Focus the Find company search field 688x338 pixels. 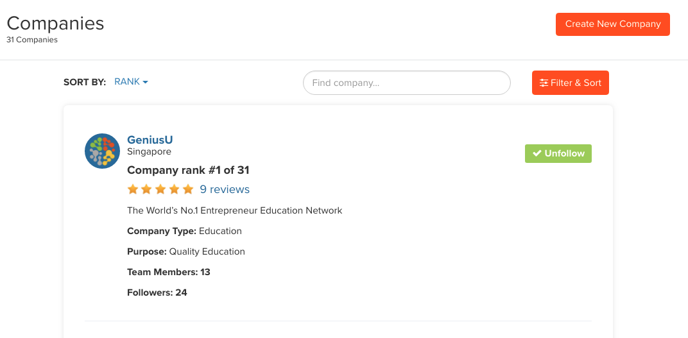click(407, 83)
